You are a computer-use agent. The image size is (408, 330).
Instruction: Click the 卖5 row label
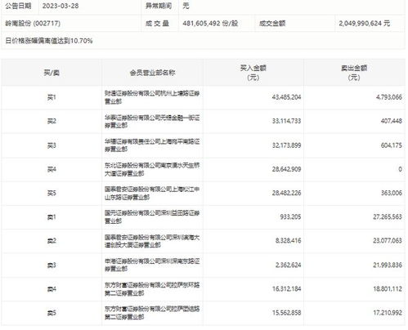(52, 313)
